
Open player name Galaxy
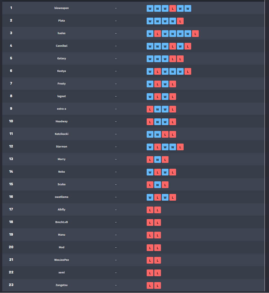[x=62, y=58]
